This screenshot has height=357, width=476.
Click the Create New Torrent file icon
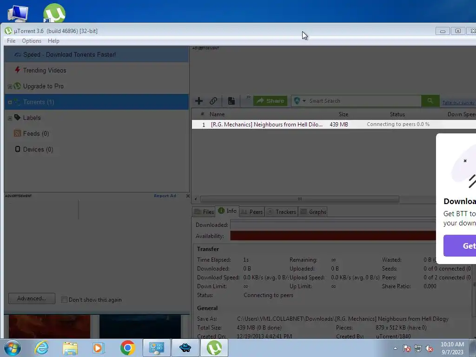[231, 101]
